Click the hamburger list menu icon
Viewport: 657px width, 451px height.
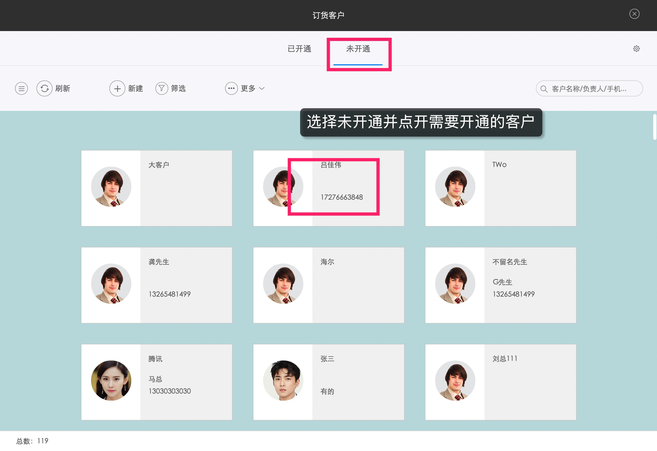pyautogui.click(x=21, y=89)
